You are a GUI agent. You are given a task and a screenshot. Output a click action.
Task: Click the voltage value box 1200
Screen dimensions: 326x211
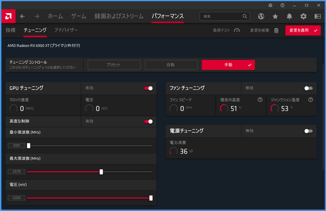point(17,198)
